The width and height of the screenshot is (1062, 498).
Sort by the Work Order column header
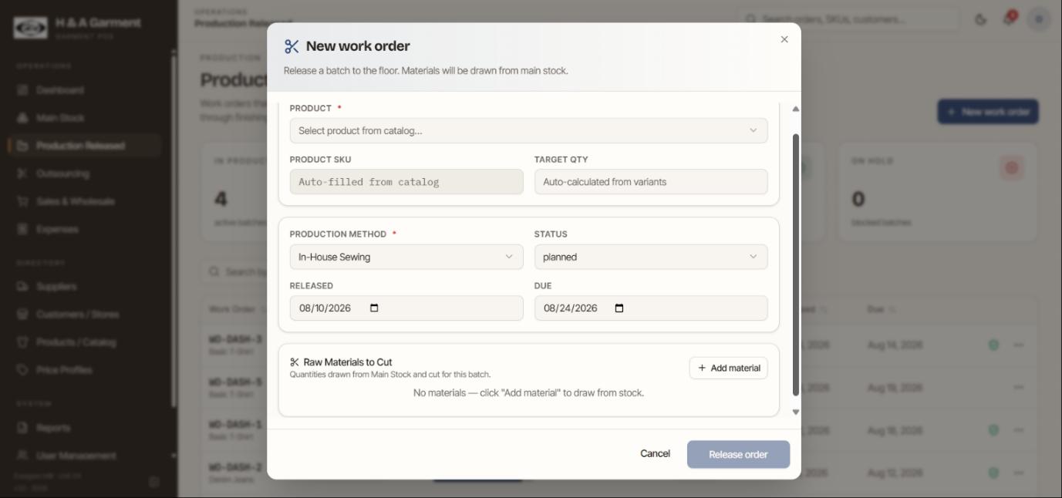point(237,309)
